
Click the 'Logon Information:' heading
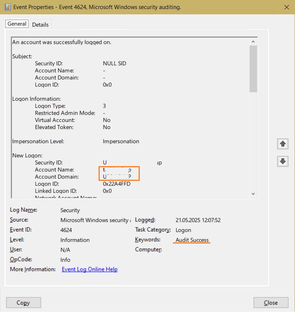click(37, 99)
